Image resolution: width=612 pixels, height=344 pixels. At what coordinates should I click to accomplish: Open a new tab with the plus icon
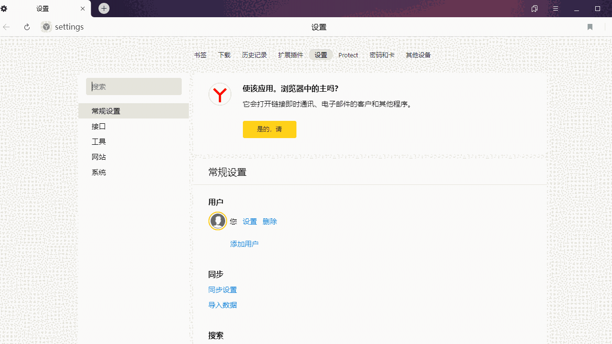104,8
